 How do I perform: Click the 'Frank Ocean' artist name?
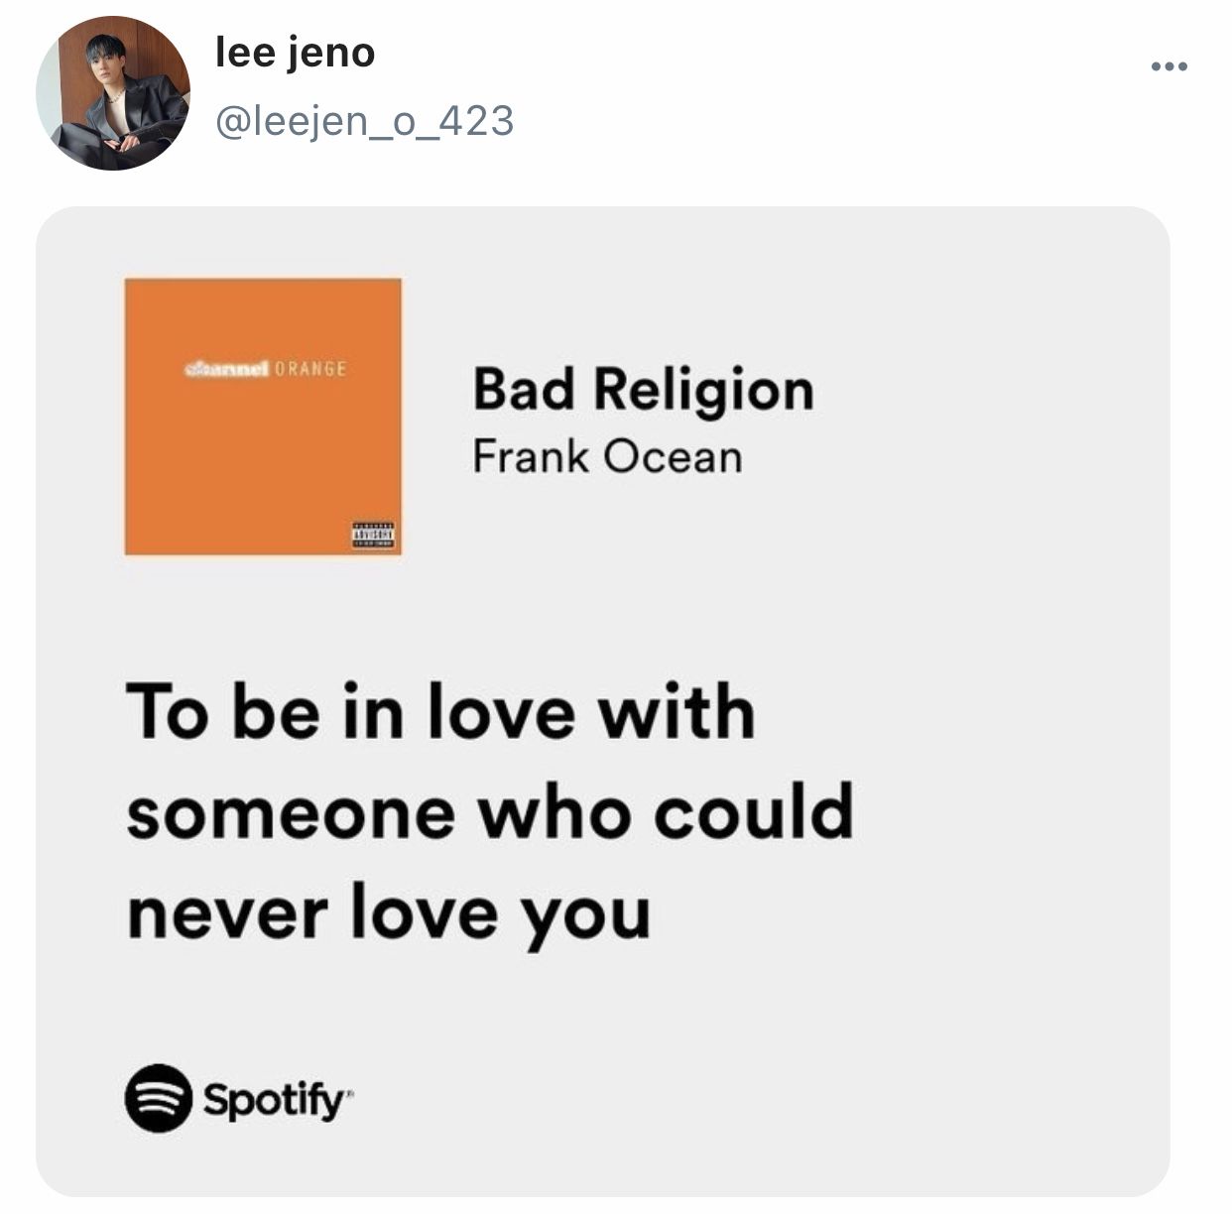pyautogui.click(x=607, y=457)
